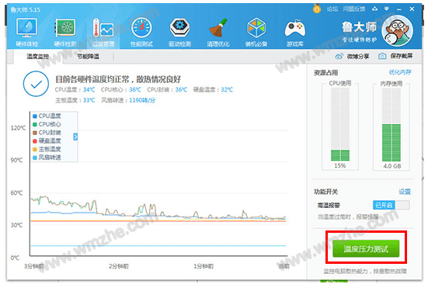The height and width of the screenshot is (284, 435).
Task: Click the 4.0 GB memory value
Action: [391, 166]
